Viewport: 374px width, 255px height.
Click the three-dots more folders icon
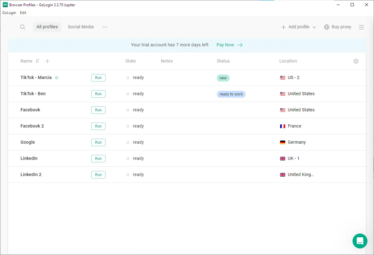tap(105, 27)
